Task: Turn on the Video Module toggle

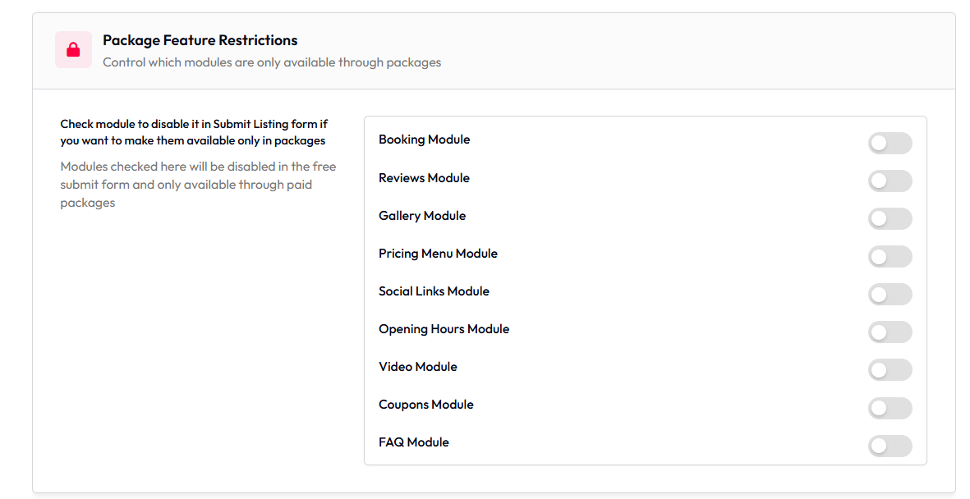Action: coord(890,370)
